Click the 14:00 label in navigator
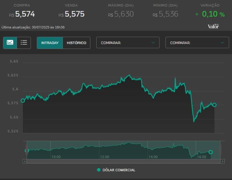The image size is (232, 180). pos(153,157)
